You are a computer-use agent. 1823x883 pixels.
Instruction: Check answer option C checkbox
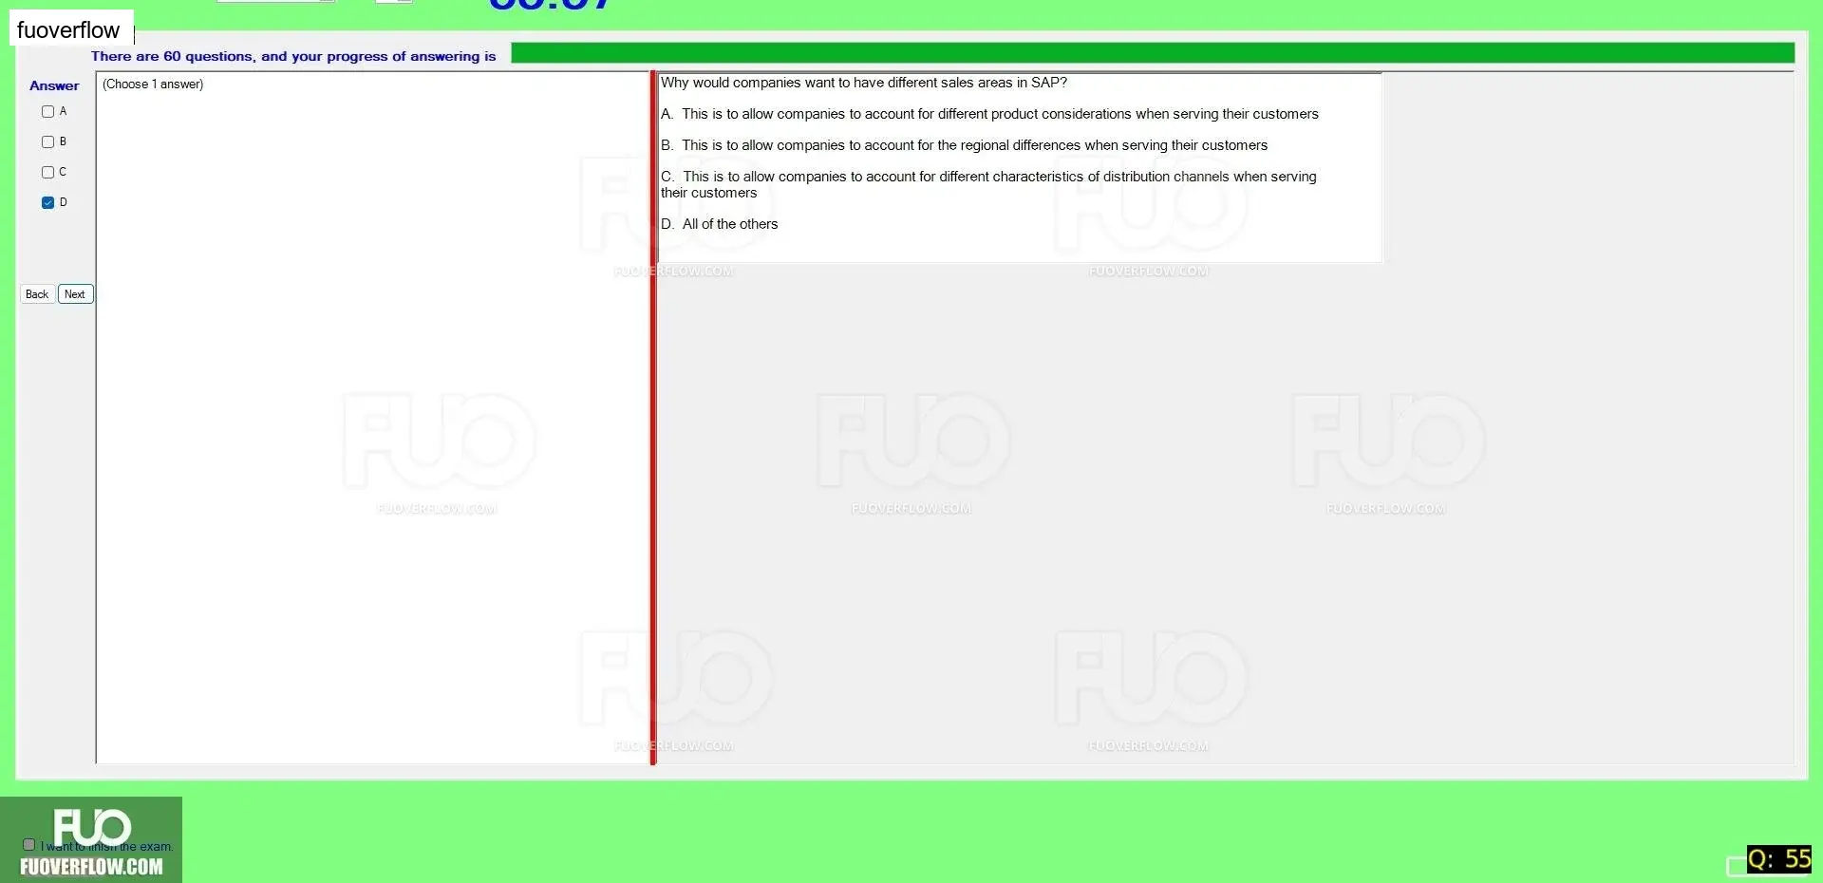point(47,173)
